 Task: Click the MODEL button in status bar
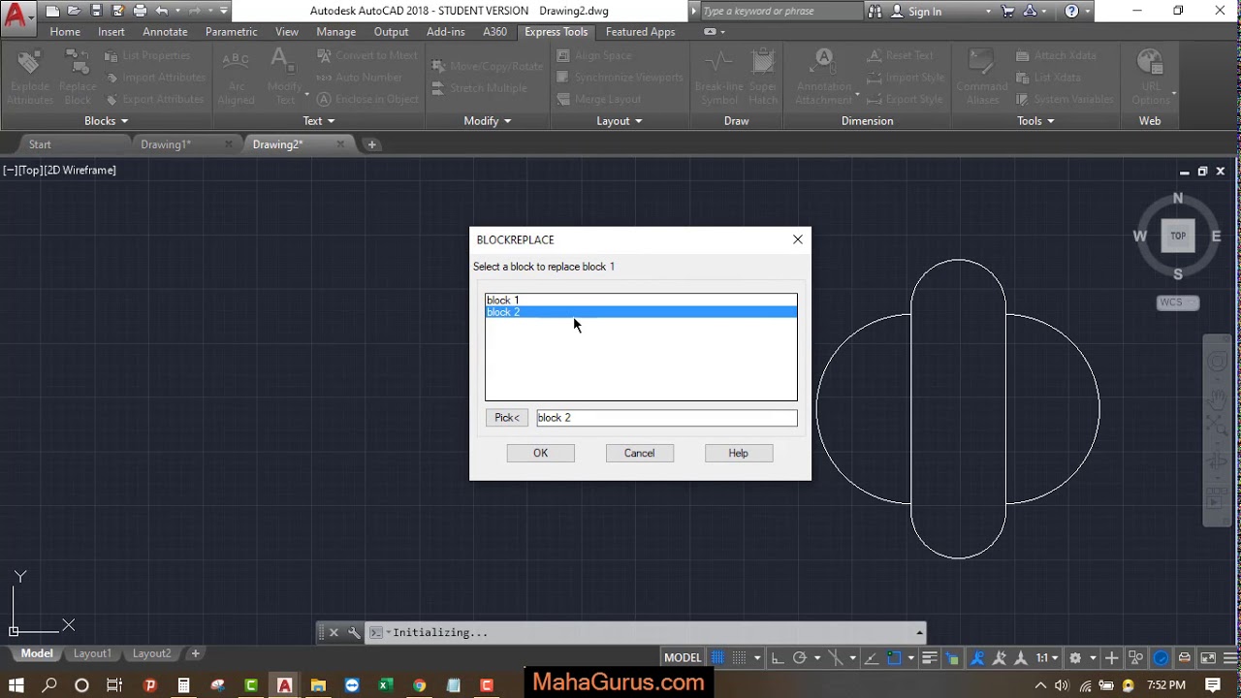point(683,657)
